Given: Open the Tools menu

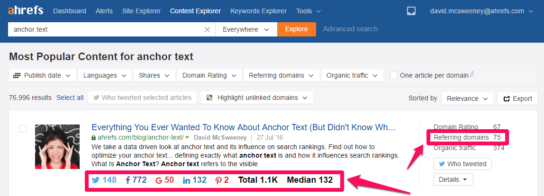Looking at the screenshot, I should click(x=308, y=11).
